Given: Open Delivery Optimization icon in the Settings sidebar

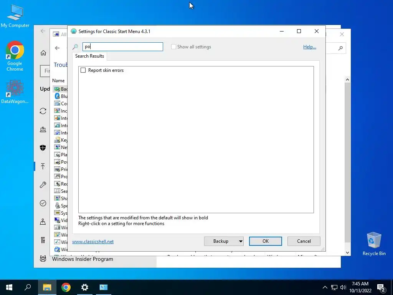Looking at the screenshot, I should [43, 129].
